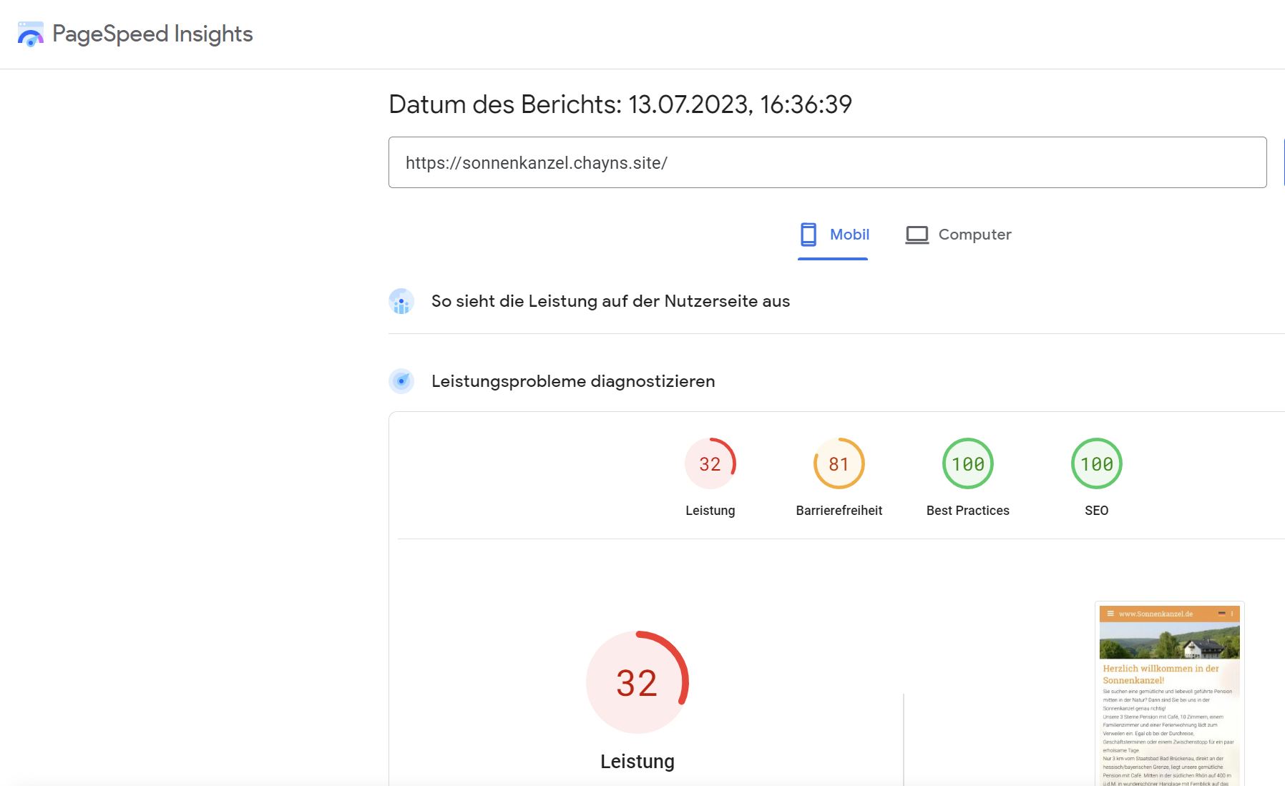Click the 'Barrierefreiheit' label under the 81 gauge
The height and width of the screenshot is (786, 1285).
tap(839, 511)
